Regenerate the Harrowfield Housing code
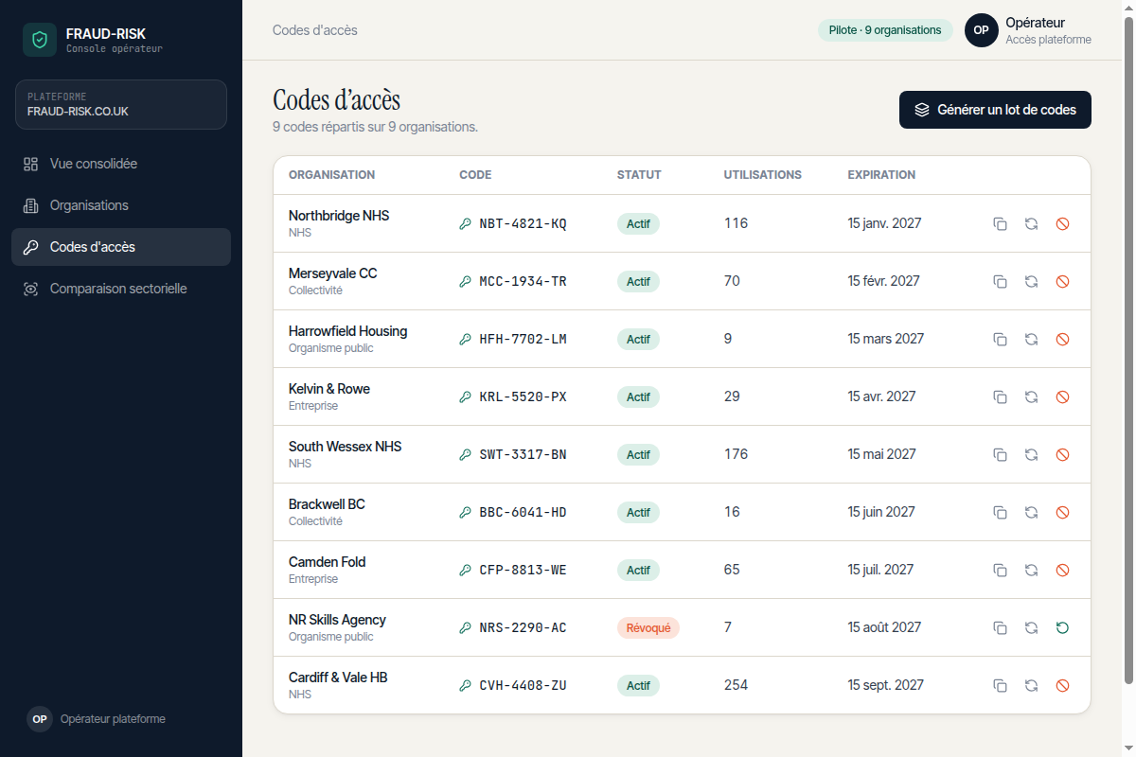 [x=1031, y=340]
